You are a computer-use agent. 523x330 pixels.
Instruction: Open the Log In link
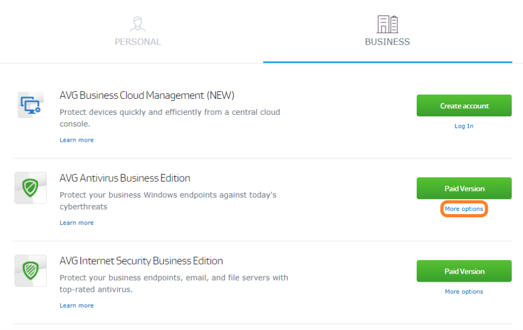coord(463,126)
